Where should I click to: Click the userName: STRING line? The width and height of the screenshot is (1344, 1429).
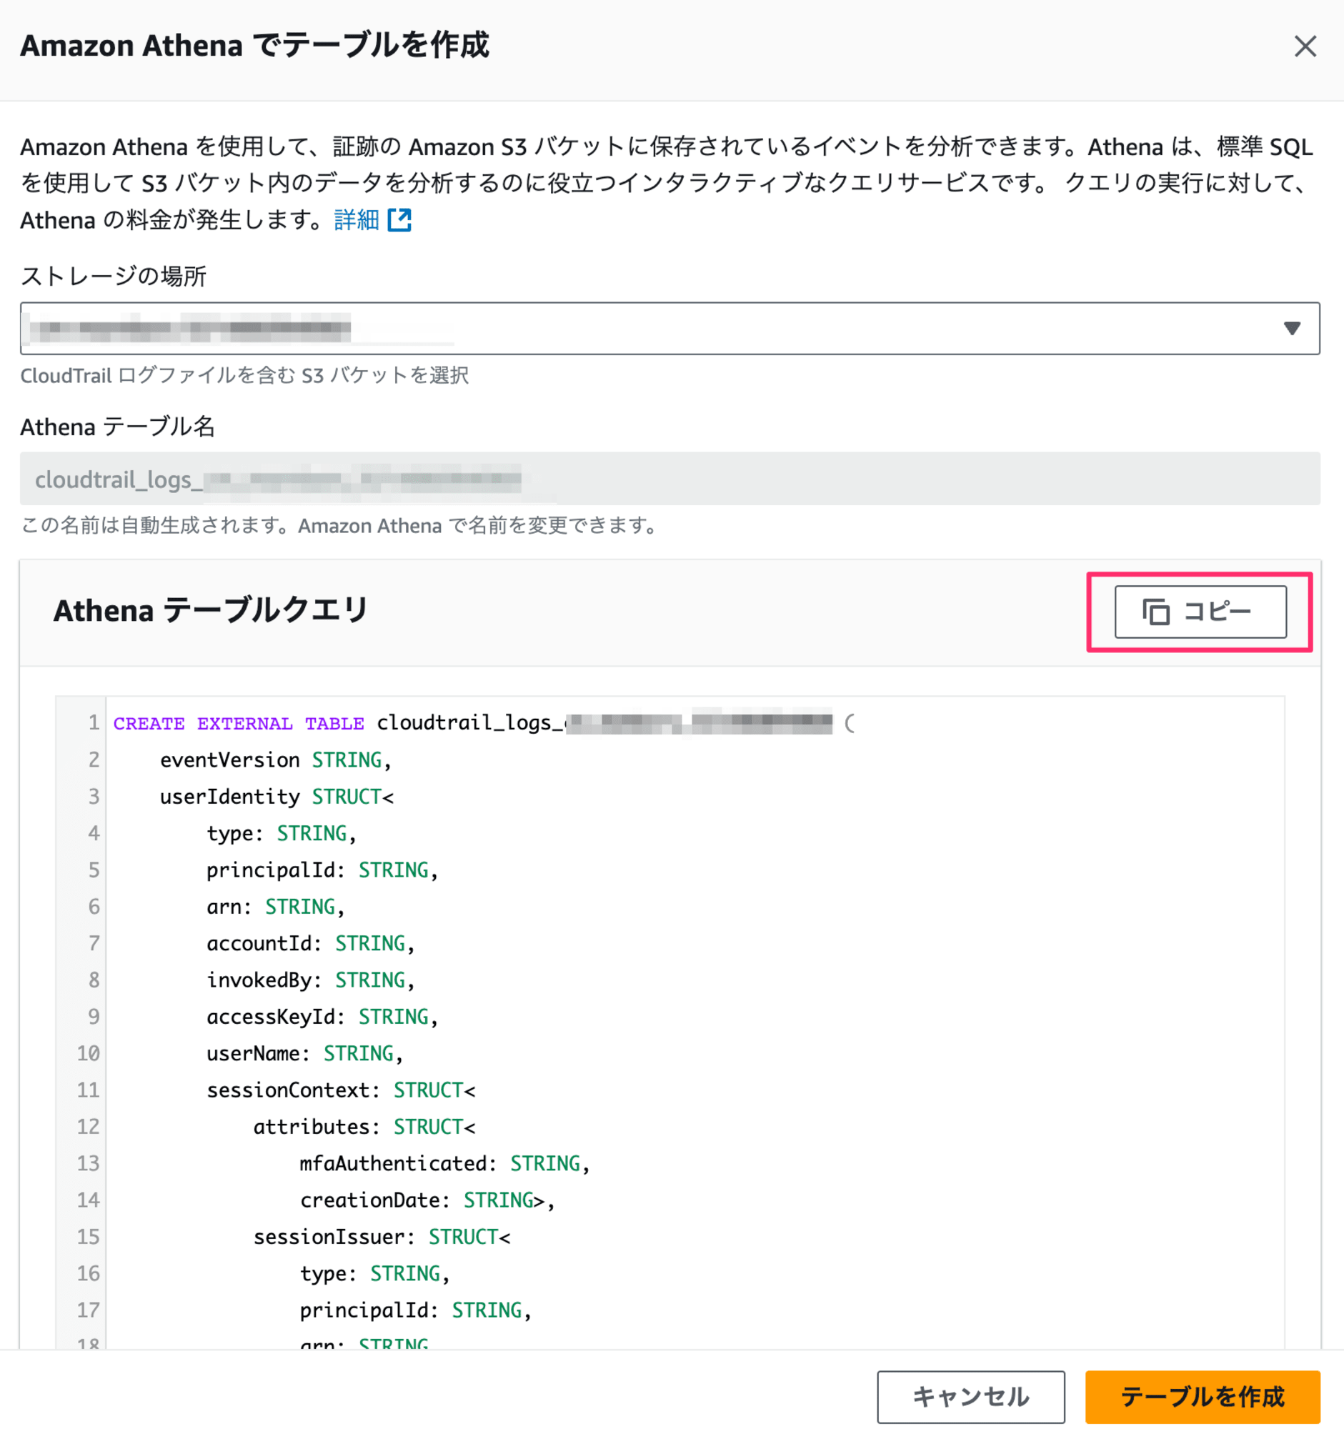[304, 1053]
